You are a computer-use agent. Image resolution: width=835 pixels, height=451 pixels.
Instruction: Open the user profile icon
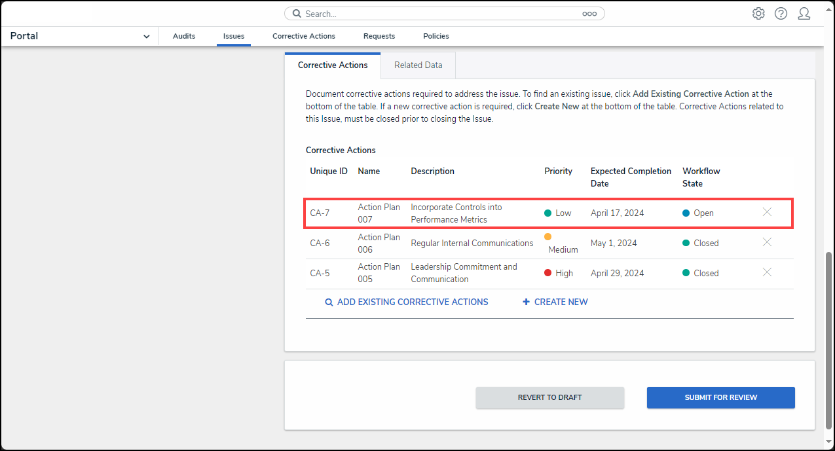(x=804, y=14)
